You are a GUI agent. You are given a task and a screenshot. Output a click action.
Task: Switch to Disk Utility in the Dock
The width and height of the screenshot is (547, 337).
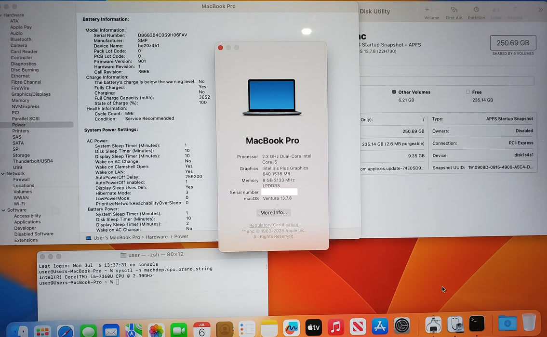(x=455, y=324)
